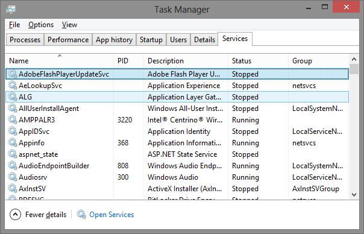Click the gear icon beside Audiosrv

click(13, 177)
